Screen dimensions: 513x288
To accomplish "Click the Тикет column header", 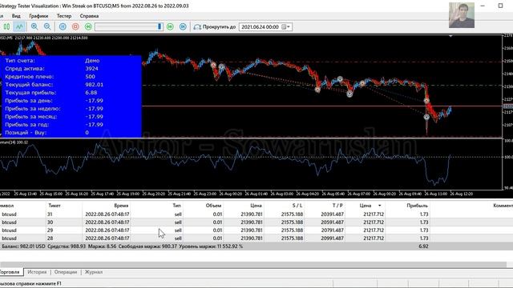I will 55,206.
